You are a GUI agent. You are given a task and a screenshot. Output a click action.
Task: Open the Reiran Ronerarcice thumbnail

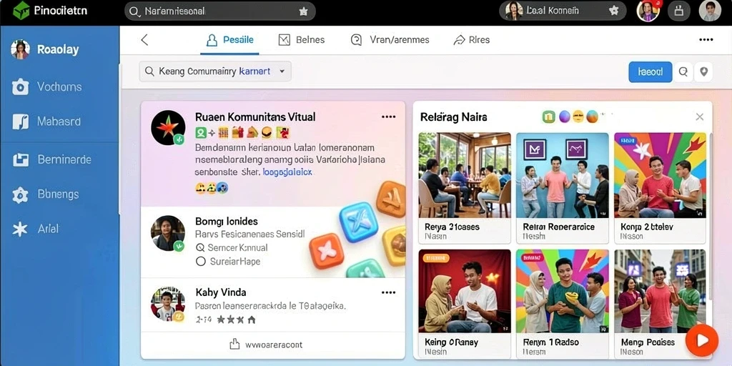pyautogui.click(x=562, y=188)
